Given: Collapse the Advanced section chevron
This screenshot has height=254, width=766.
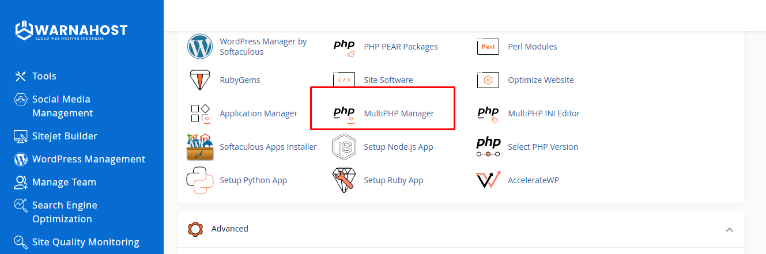Looking at the screenshot, I should (x=729, y=229).
